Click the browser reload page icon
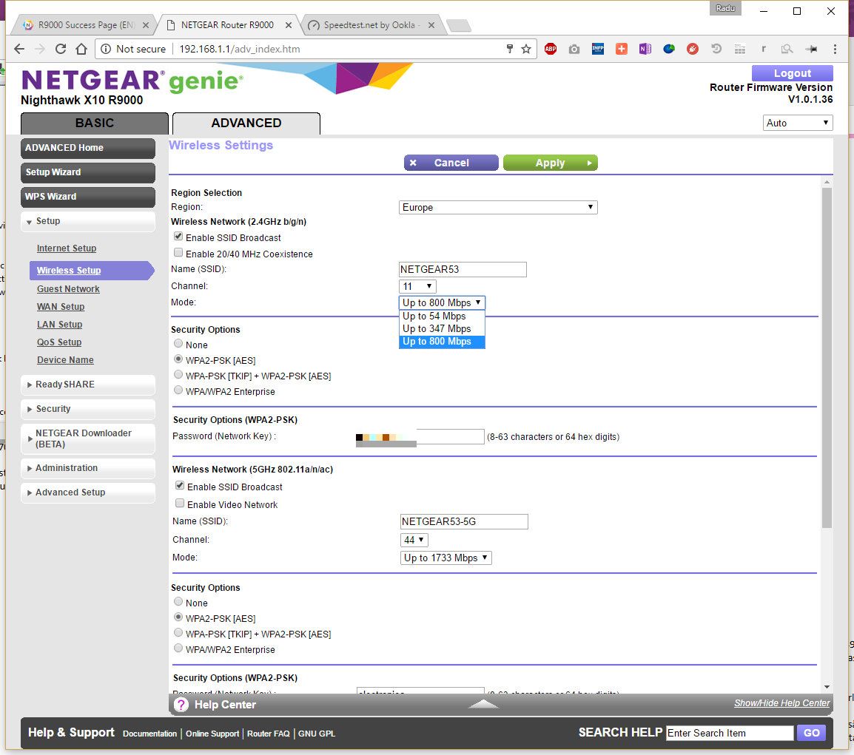854x755 pixels. click(61, 49)
